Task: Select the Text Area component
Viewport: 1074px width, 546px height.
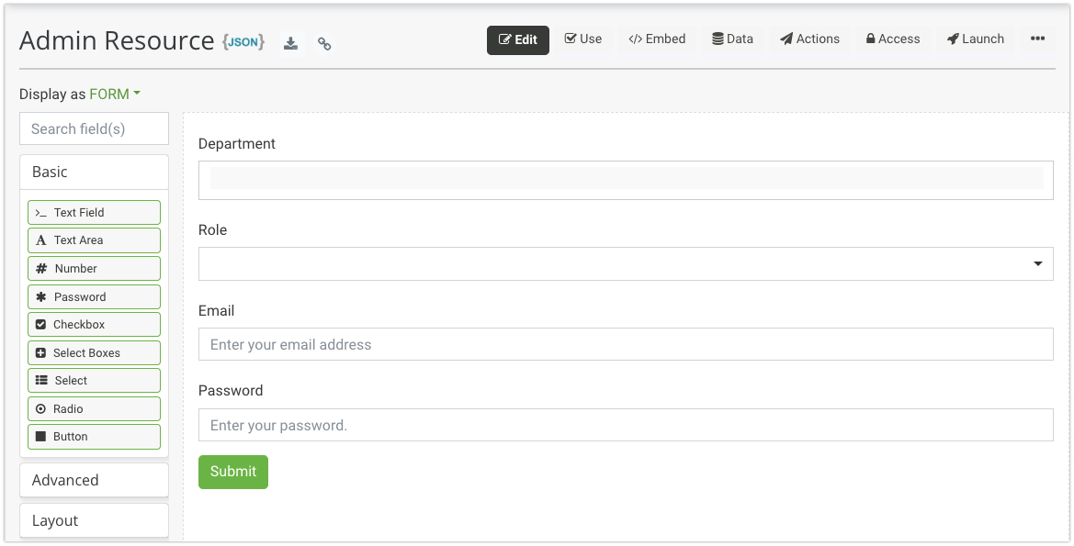Action: pos(94,240)
